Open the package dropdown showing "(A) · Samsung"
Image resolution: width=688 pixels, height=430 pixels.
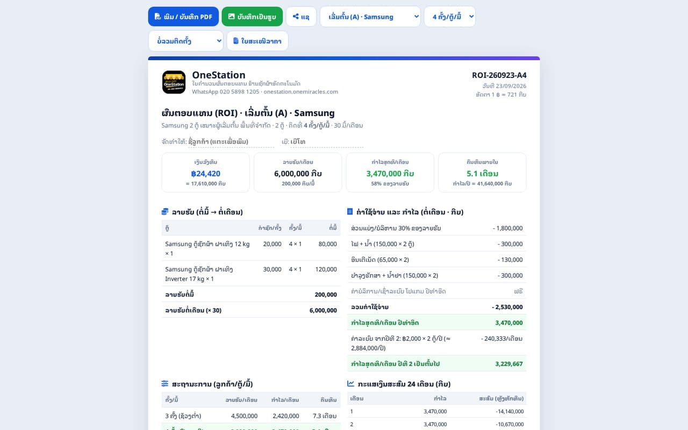point(370,17)
